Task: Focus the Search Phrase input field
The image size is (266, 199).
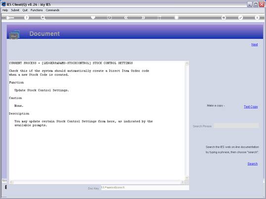Action: point(236,126)
